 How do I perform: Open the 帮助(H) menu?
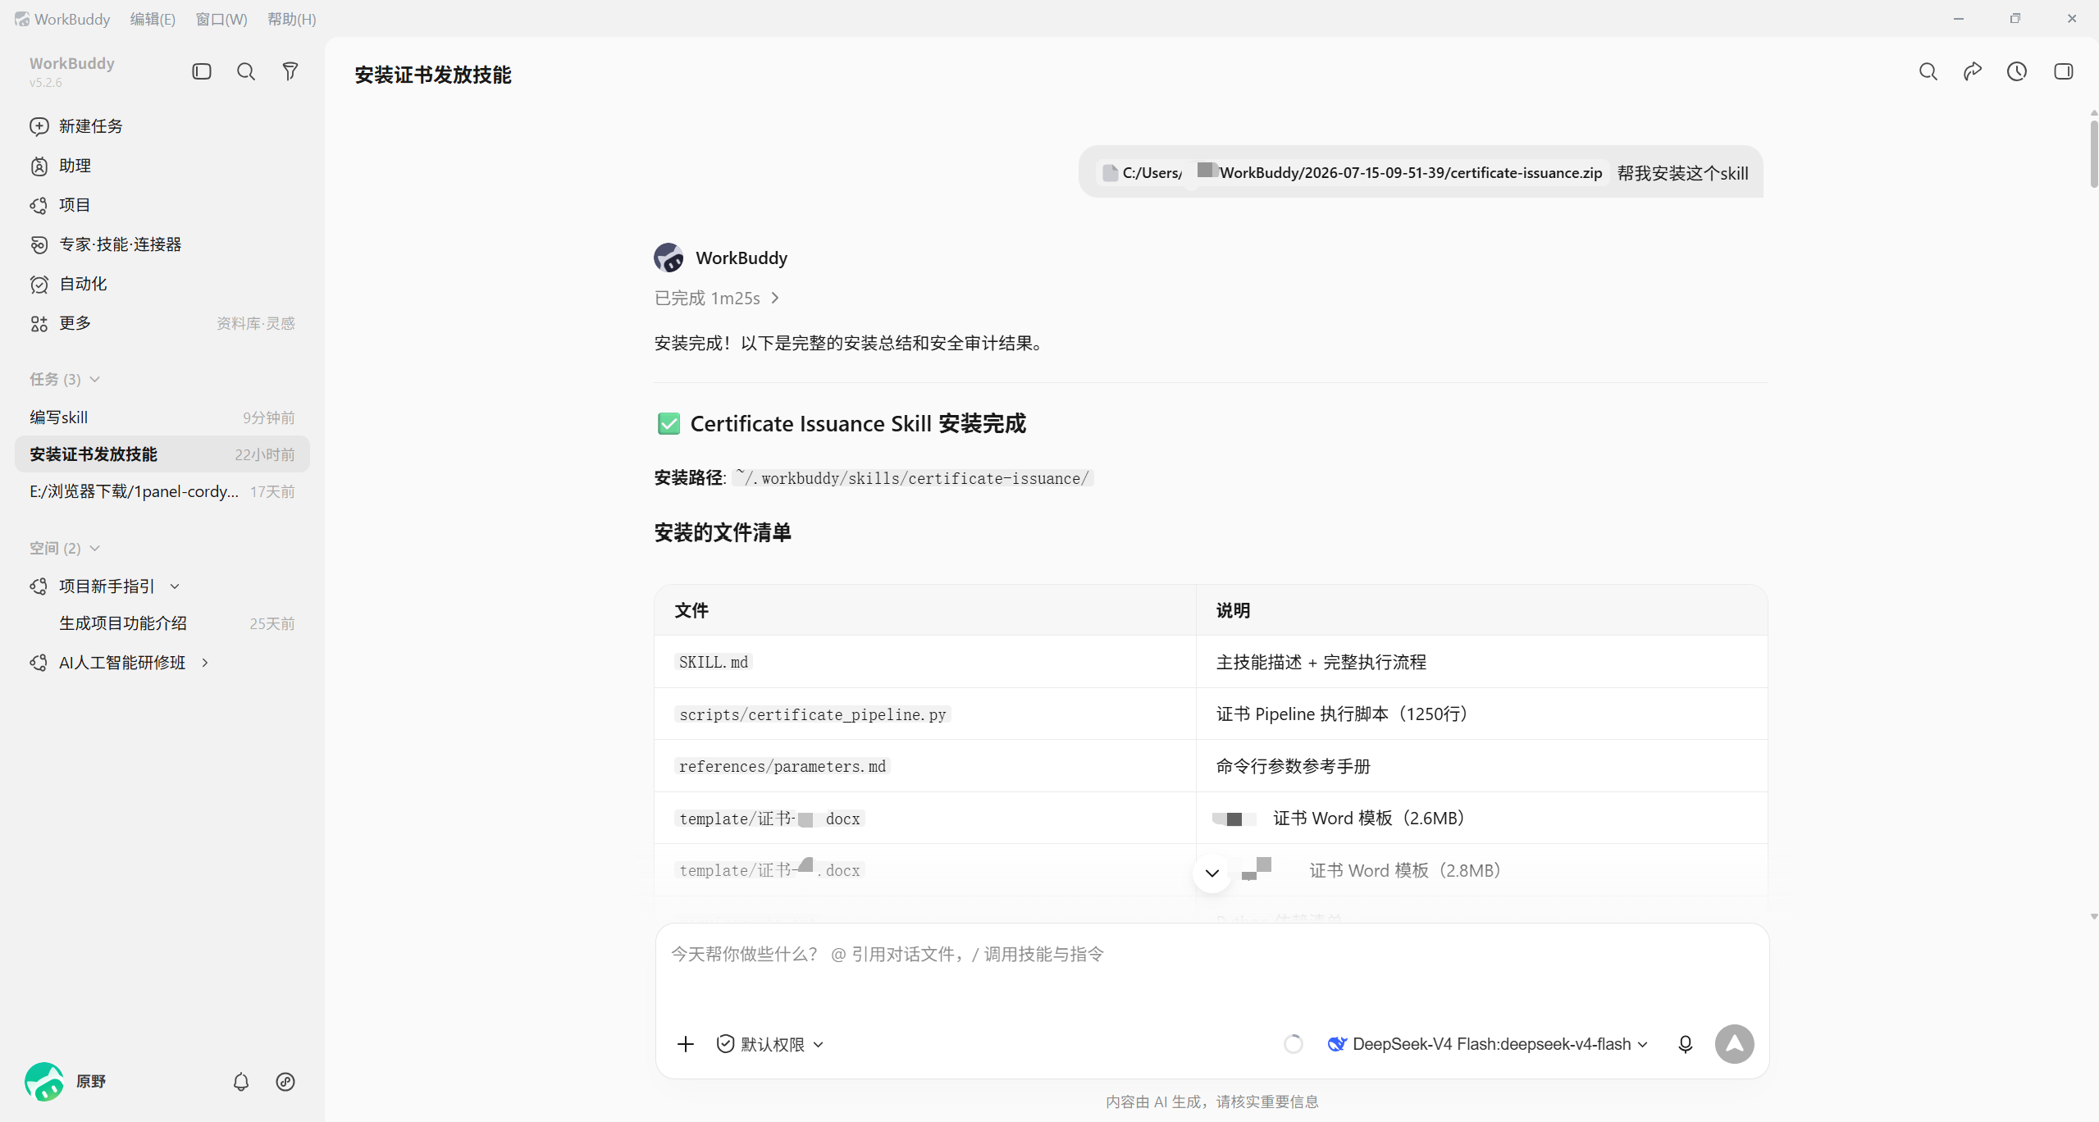[292, 19]
